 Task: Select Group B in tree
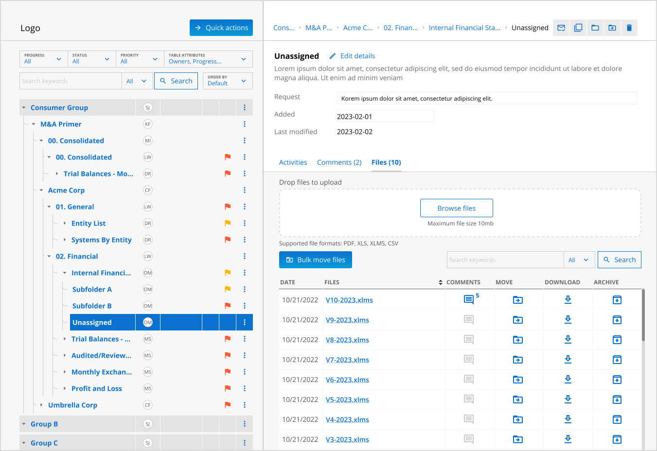coord(44,424)
